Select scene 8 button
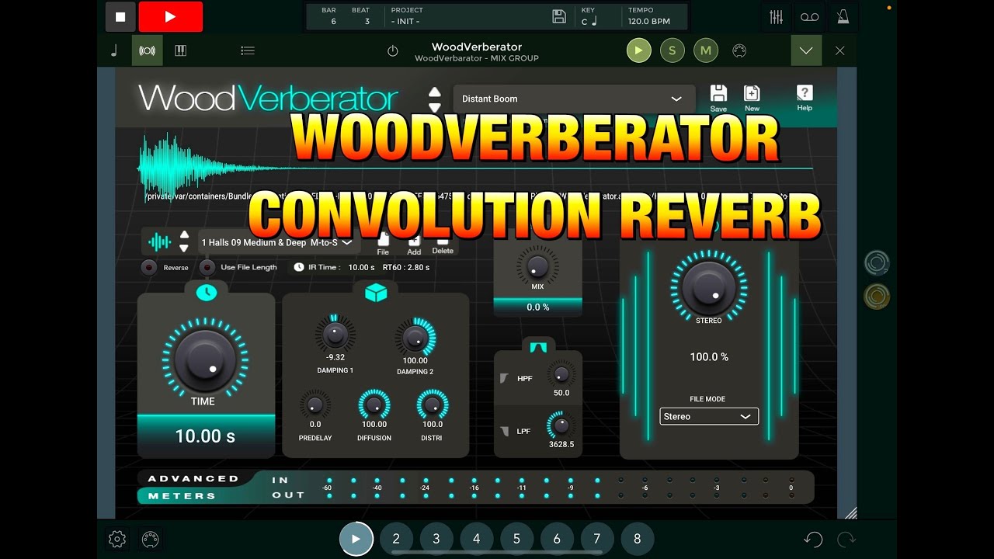Screen dimensions: 994x559 click(637, 539)
